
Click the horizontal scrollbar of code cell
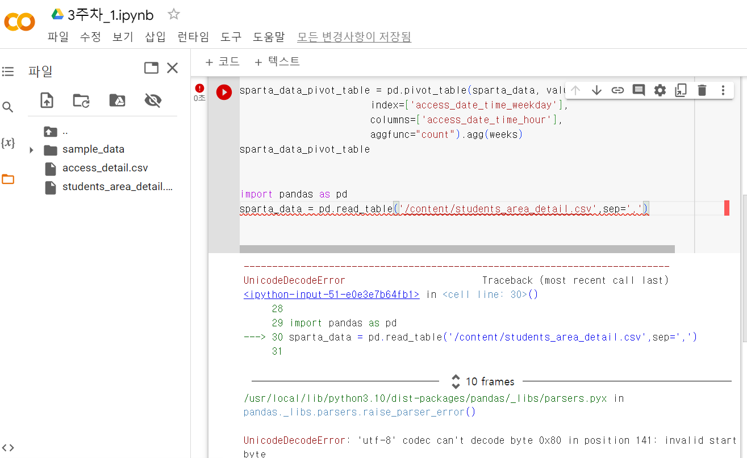(x=457, y=249)
